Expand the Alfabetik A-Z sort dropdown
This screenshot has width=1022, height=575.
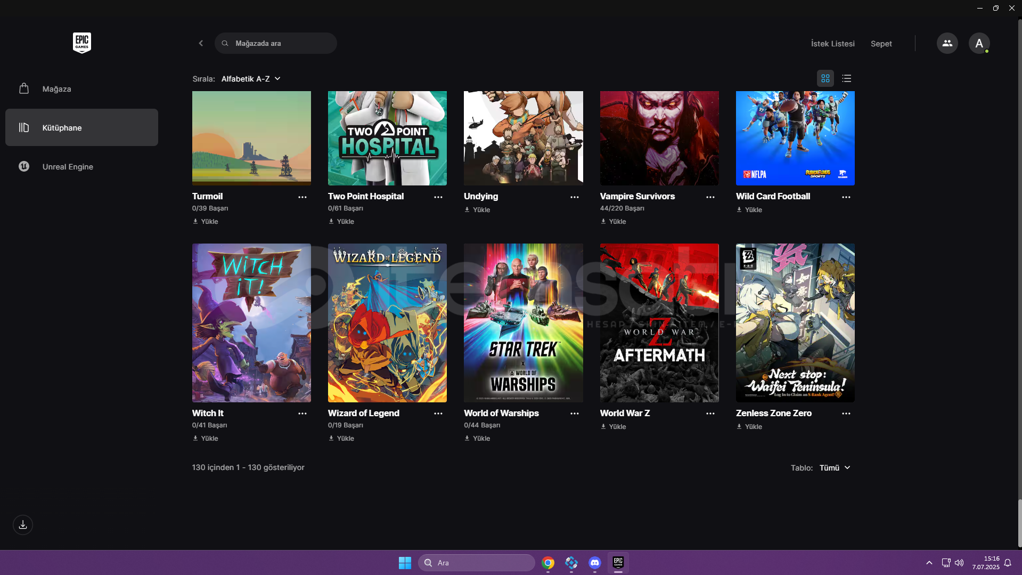[x=251, y=79]
